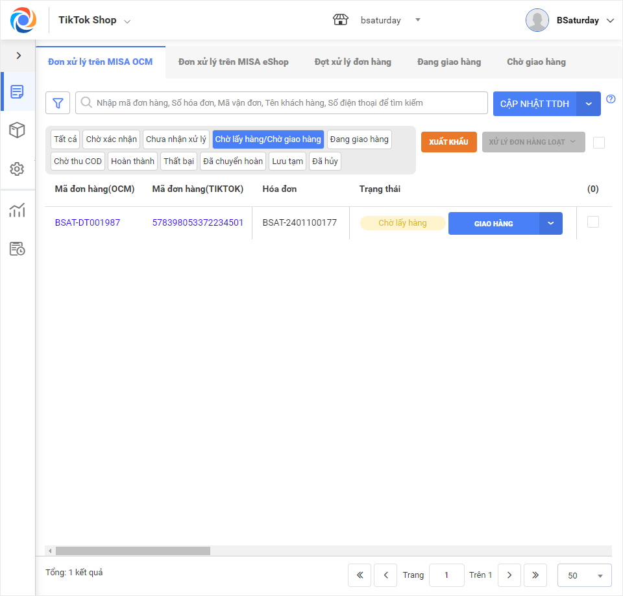This screenshot has width=623, height=596.
Task: Click the BSaturday user avatar
Action: pos(537,20)
